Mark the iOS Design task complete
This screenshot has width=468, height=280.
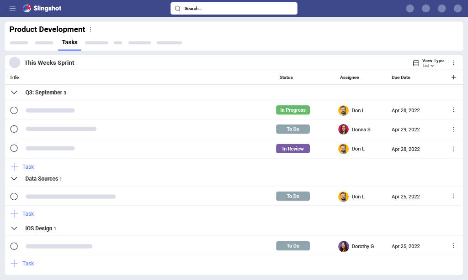click(x=14, y=246)
